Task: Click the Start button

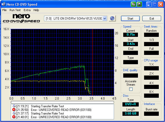Action: (130, 19)
